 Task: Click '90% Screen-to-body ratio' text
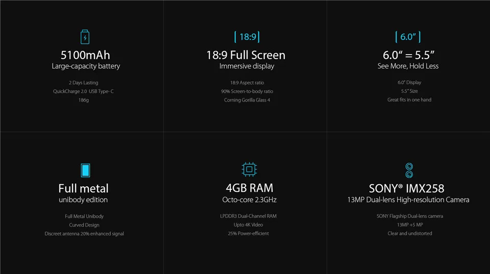[247, 91]
